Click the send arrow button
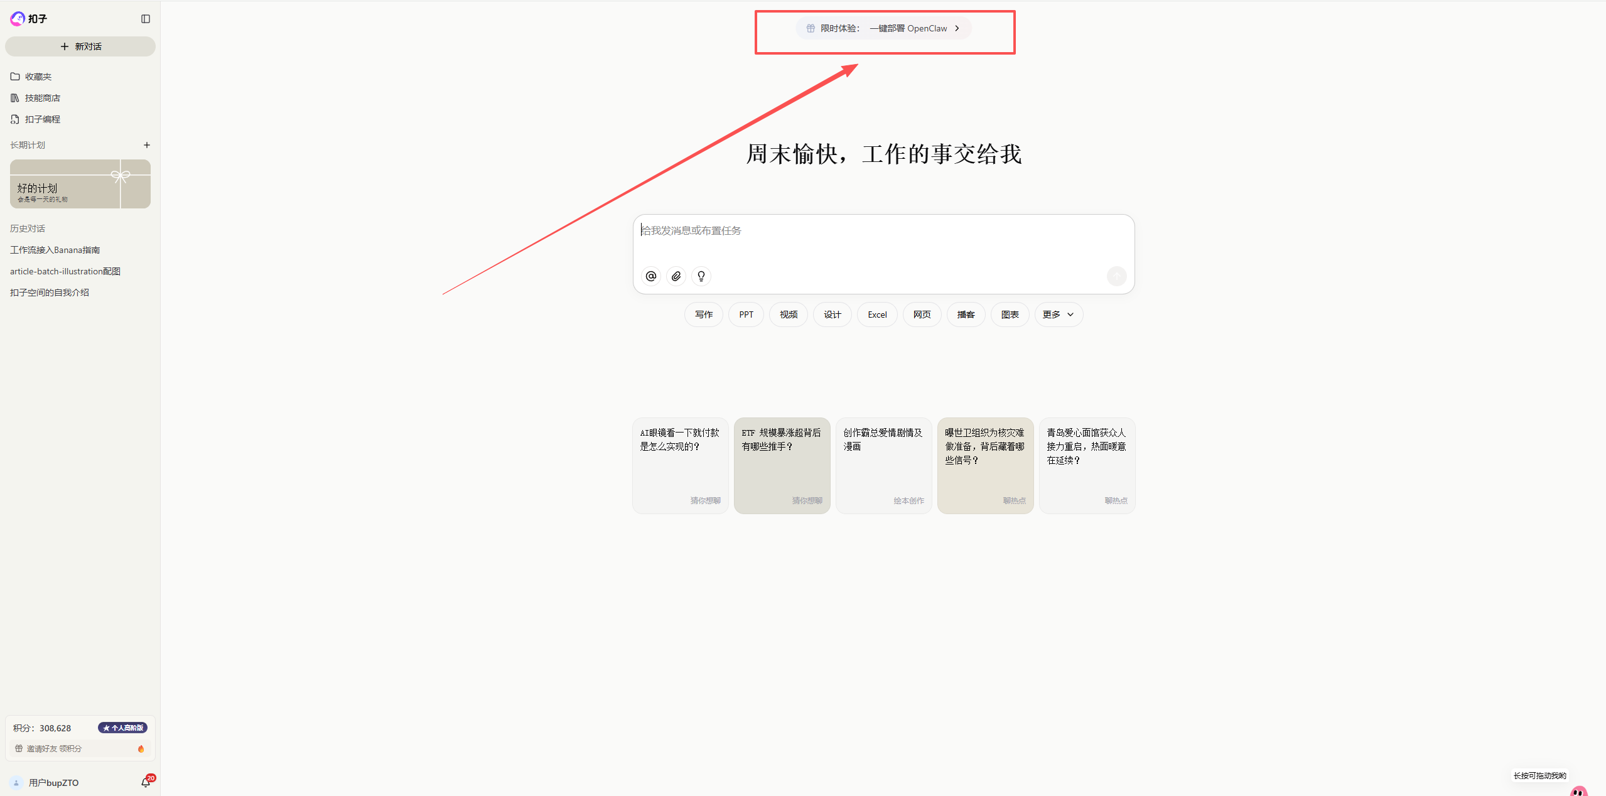The width and height of the screenshot is (1606, 796). tap(1116, 276)
